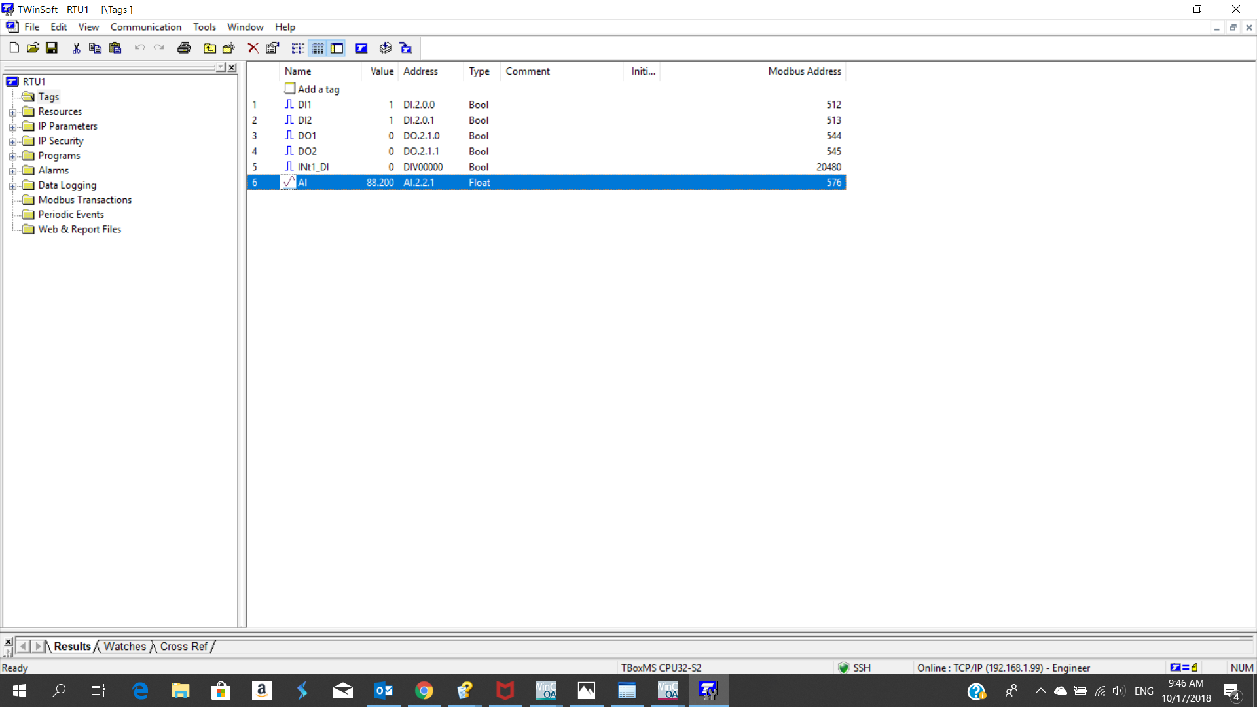Select the DO1 tag row
The image size is (1257, 707).
tap(307, 136)
